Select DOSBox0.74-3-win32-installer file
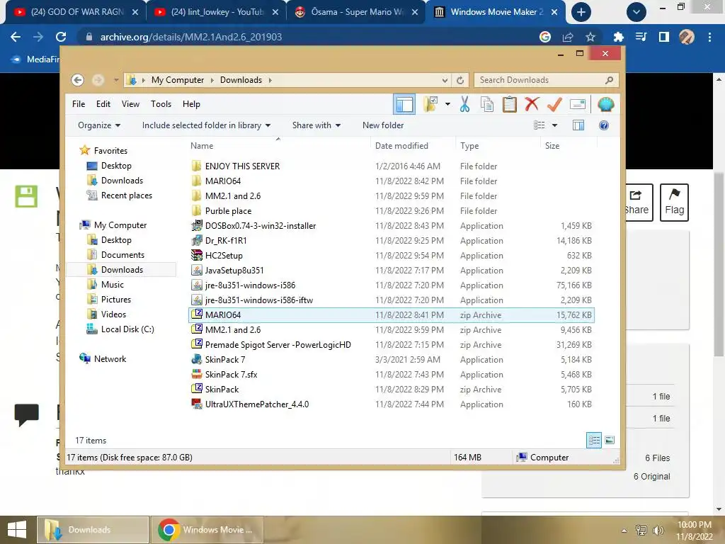Viewport: 725px width, 544px height. point(391,226)
